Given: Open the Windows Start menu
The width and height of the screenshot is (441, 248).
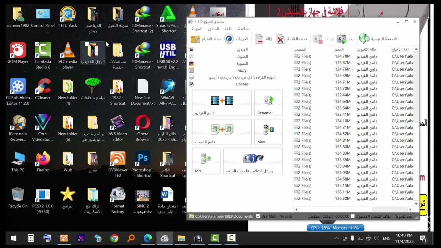Looking at the screenshot, I should point(14,238).
